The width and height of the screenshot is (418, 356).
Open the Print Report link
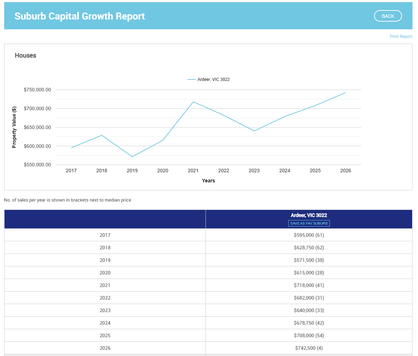tap(401, 37)
